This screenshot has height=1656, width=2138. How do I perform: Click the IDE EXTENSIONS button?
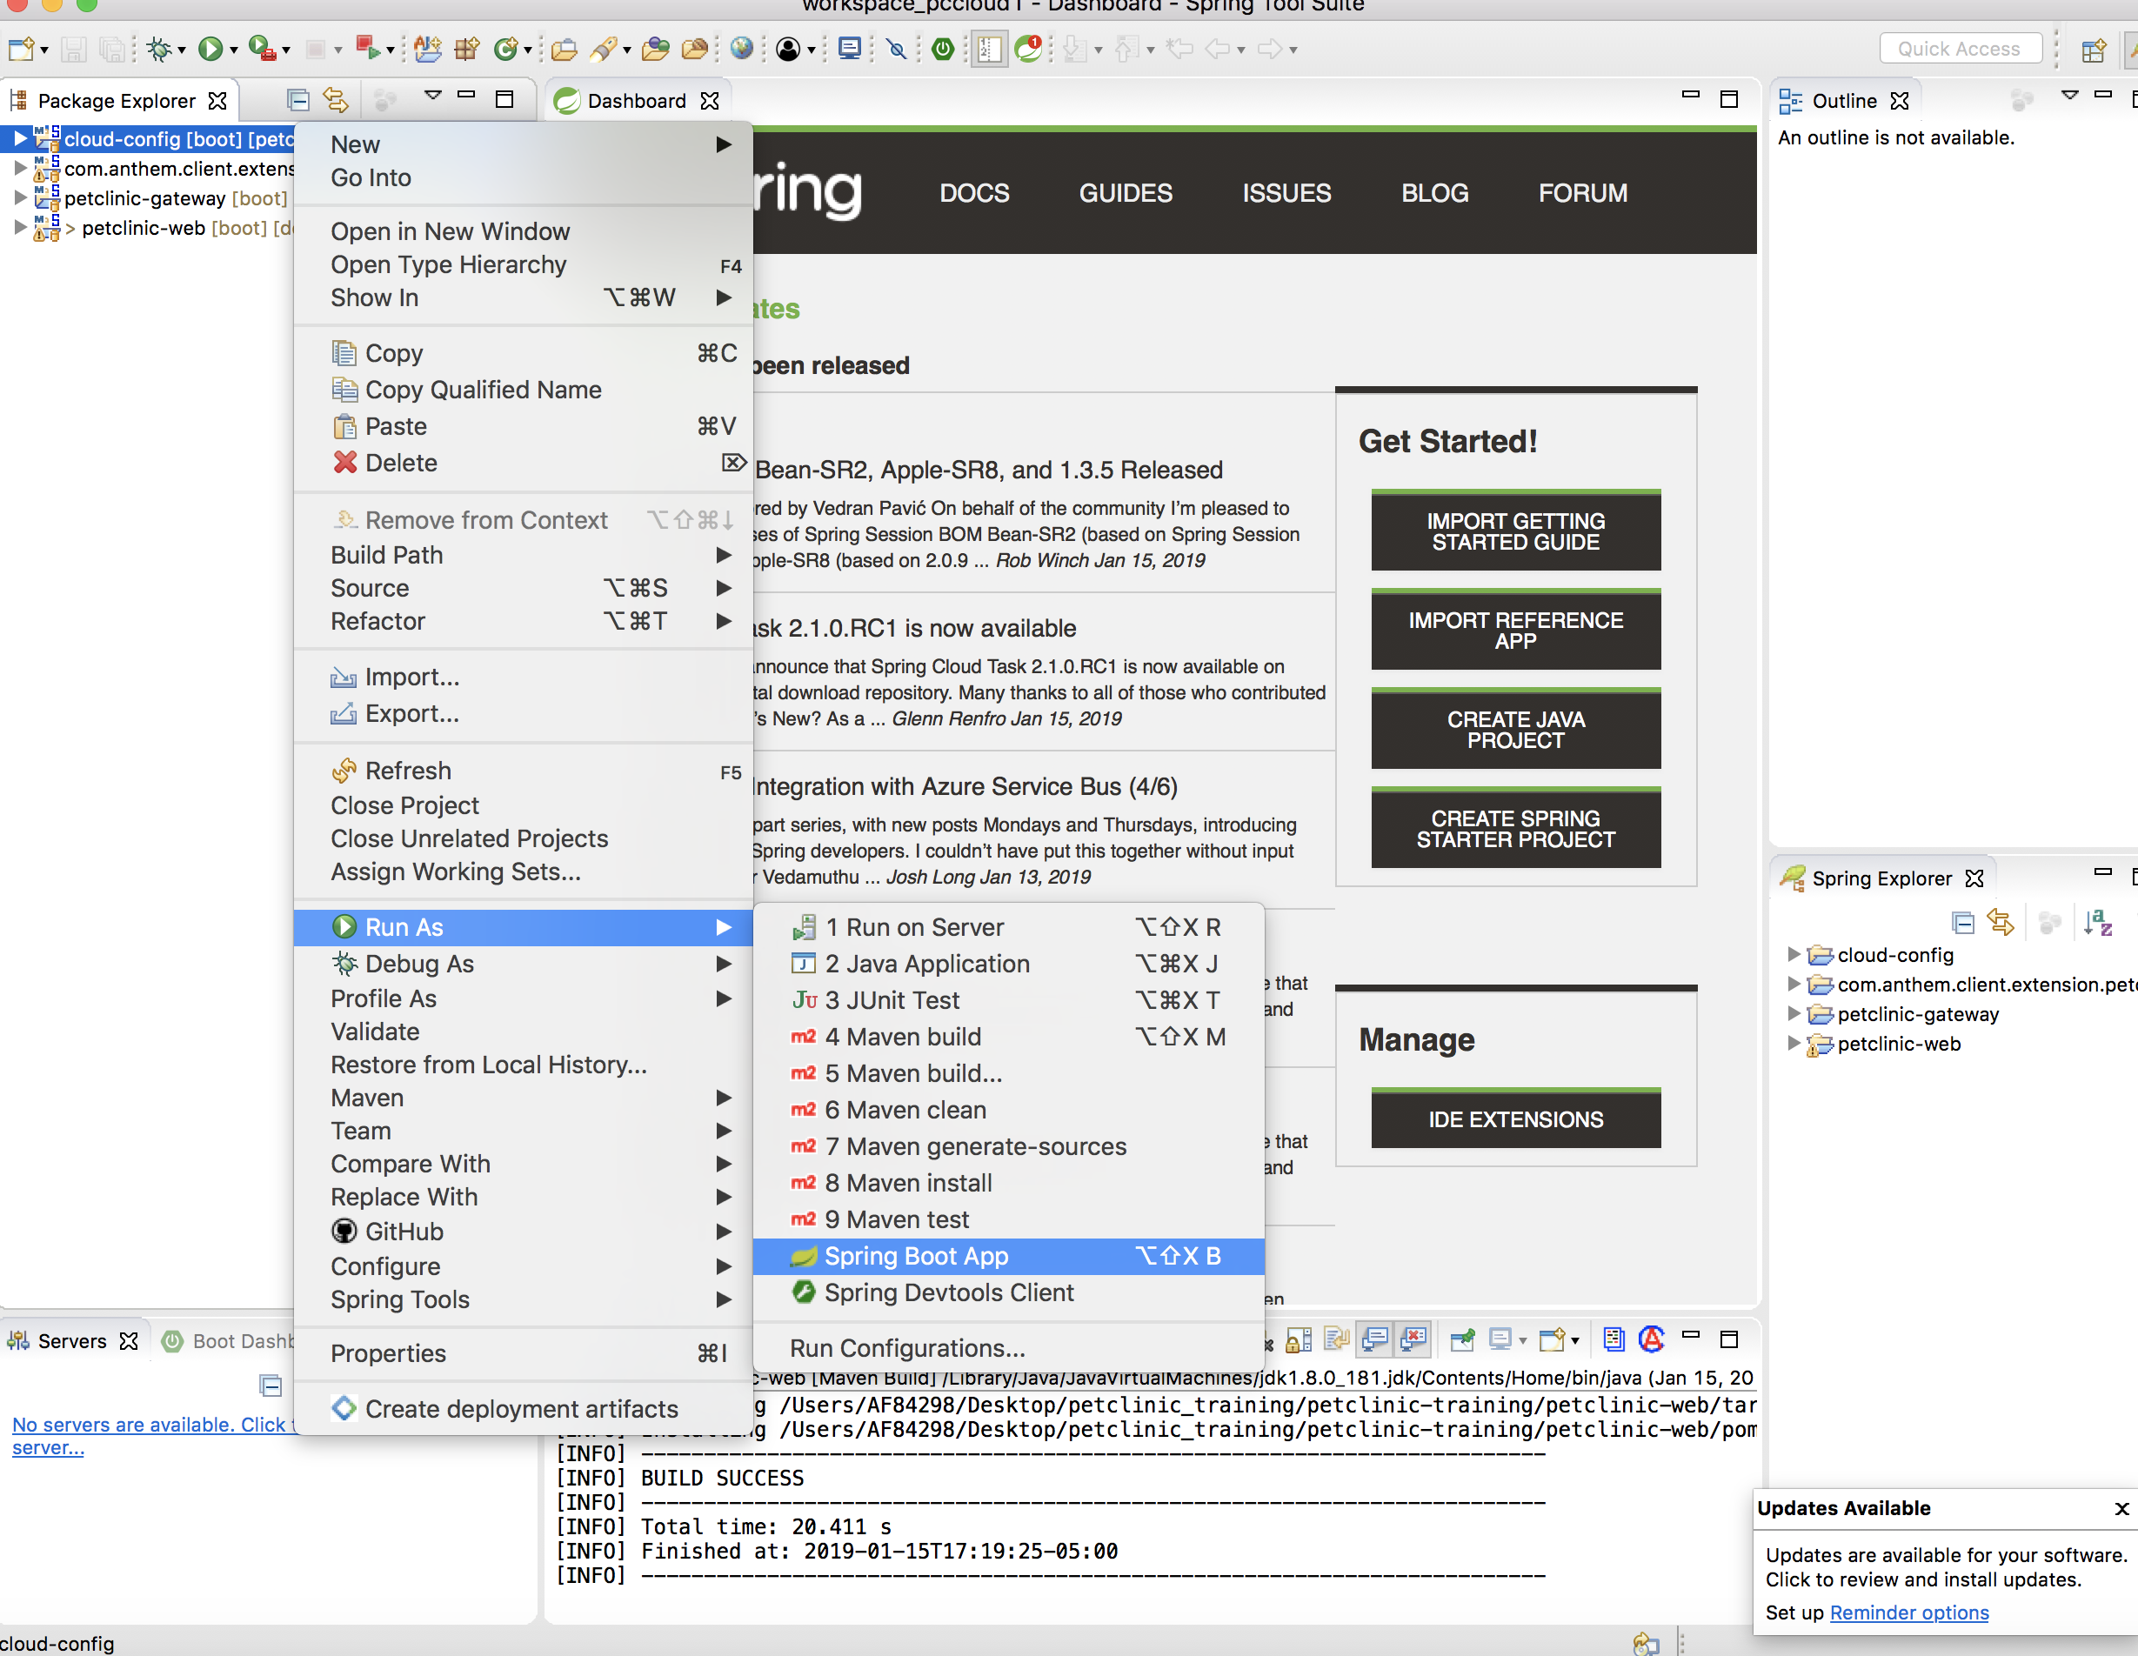[1515, 1118]
